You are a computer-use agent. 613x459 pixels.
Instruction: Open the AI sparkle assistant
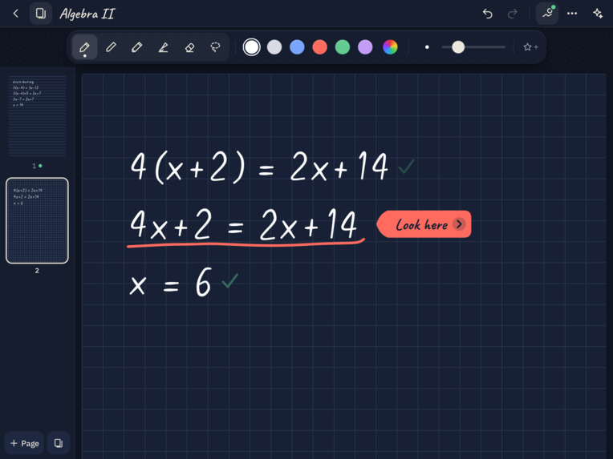pos(598,14)
